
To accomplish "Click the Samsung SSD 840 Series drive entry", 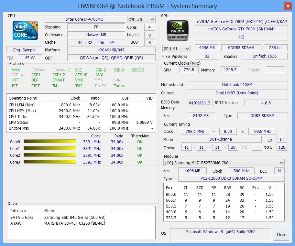I will (x=82, y=218).
